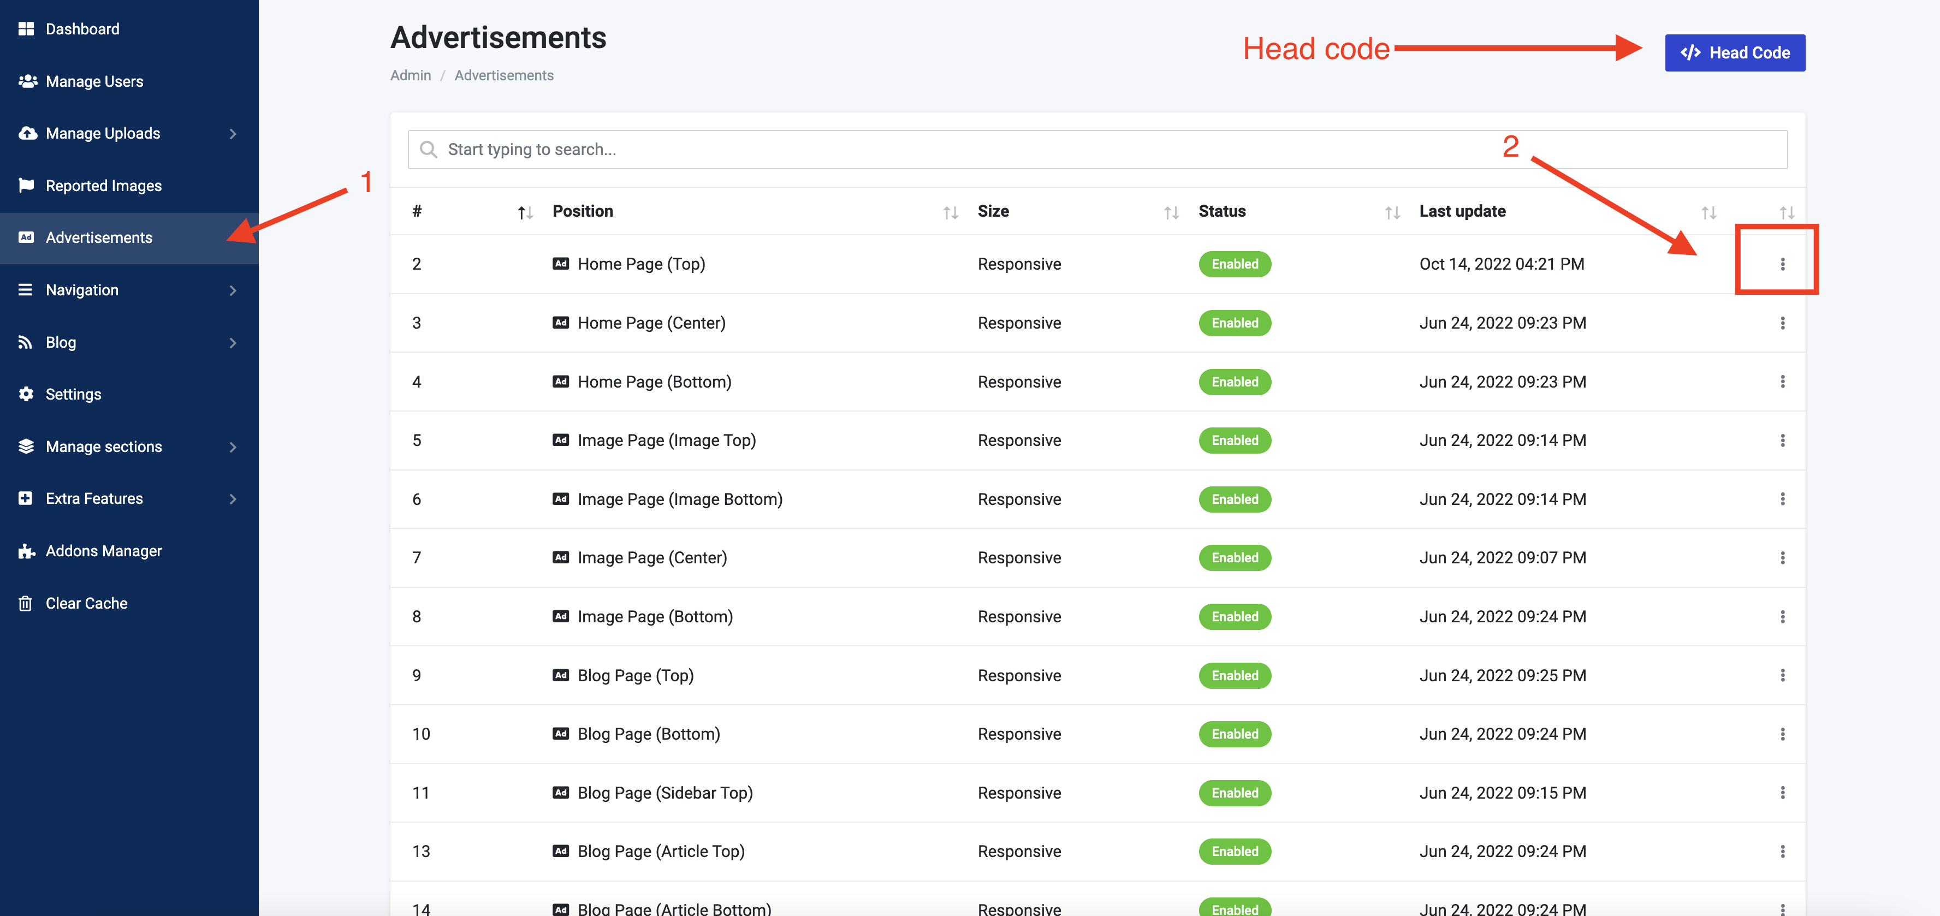
Task: Toggle sort order on the # column
Action: [525, 213]
